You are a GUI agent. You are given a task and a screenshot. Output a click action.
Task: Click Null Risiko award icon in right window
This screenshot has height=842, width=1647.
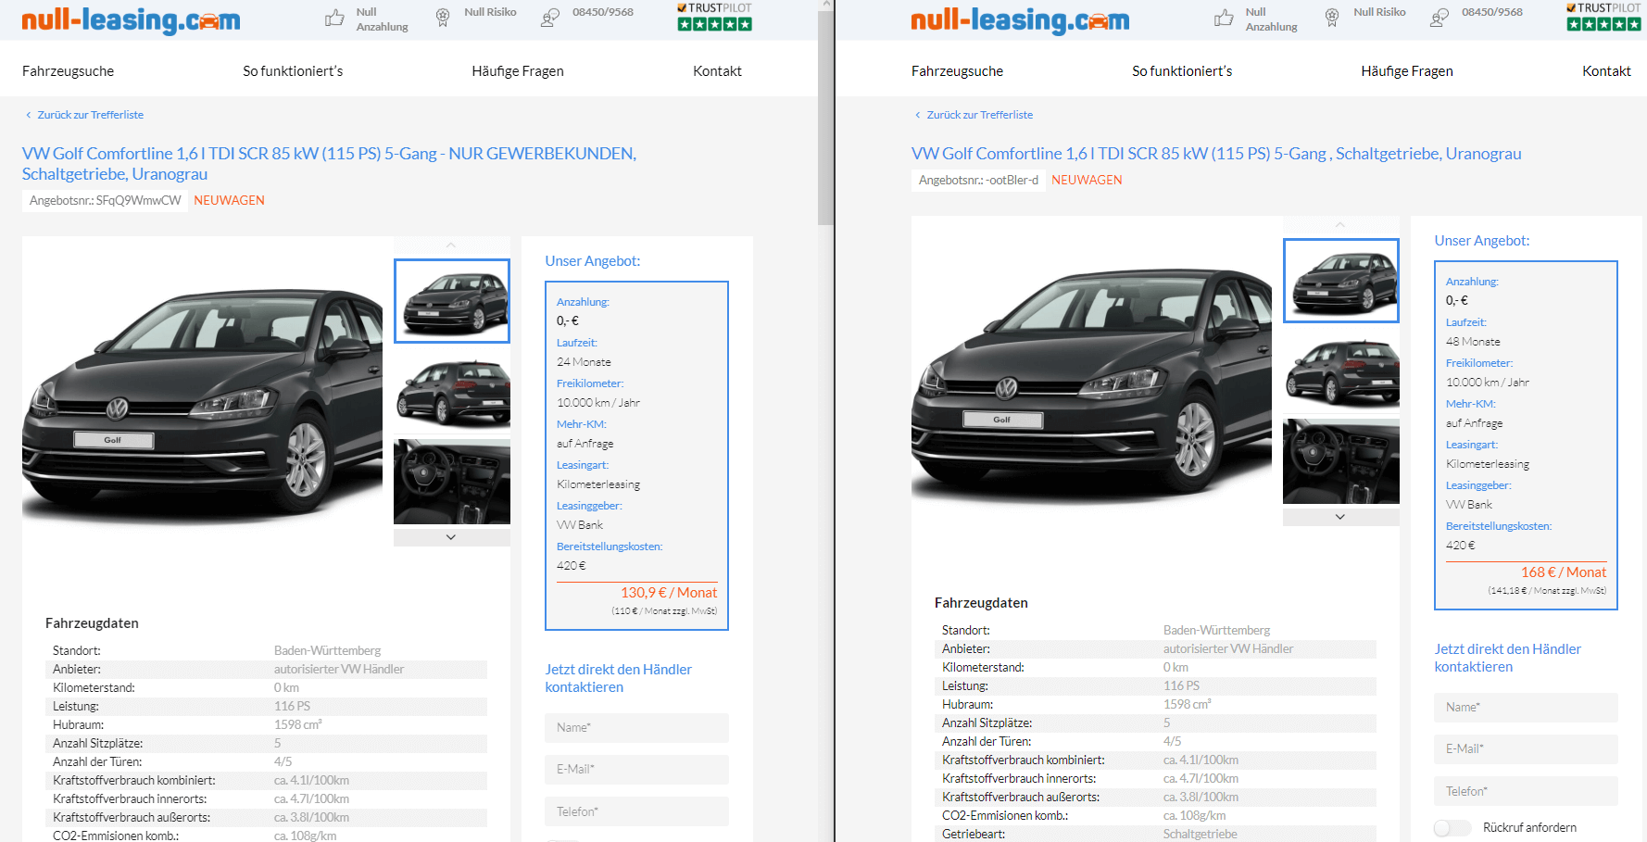tap(1332, 18)
